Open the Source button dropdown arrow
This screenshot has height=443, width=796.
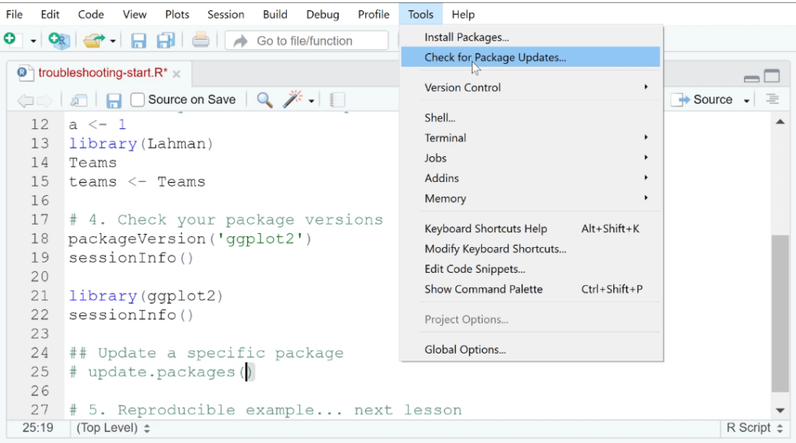click(x=747, y=100)
